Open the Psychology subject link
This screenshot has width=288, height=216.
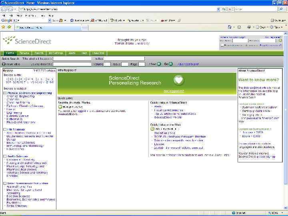pos(14,202)
